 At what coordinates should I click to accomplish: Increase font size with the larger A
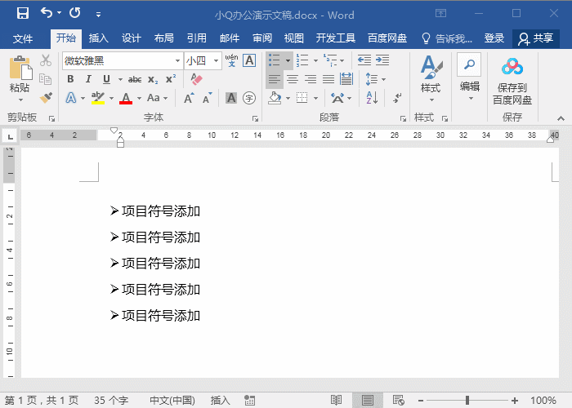(189, 98)
